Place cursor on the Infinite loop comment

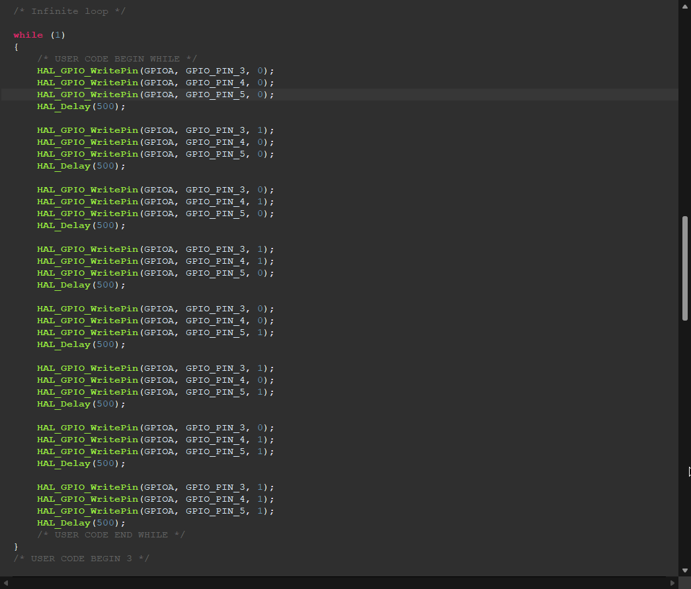[x=69, y=11]
